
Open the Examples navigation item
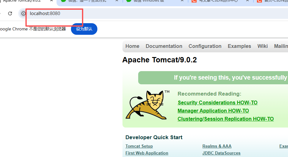(239, 46)
